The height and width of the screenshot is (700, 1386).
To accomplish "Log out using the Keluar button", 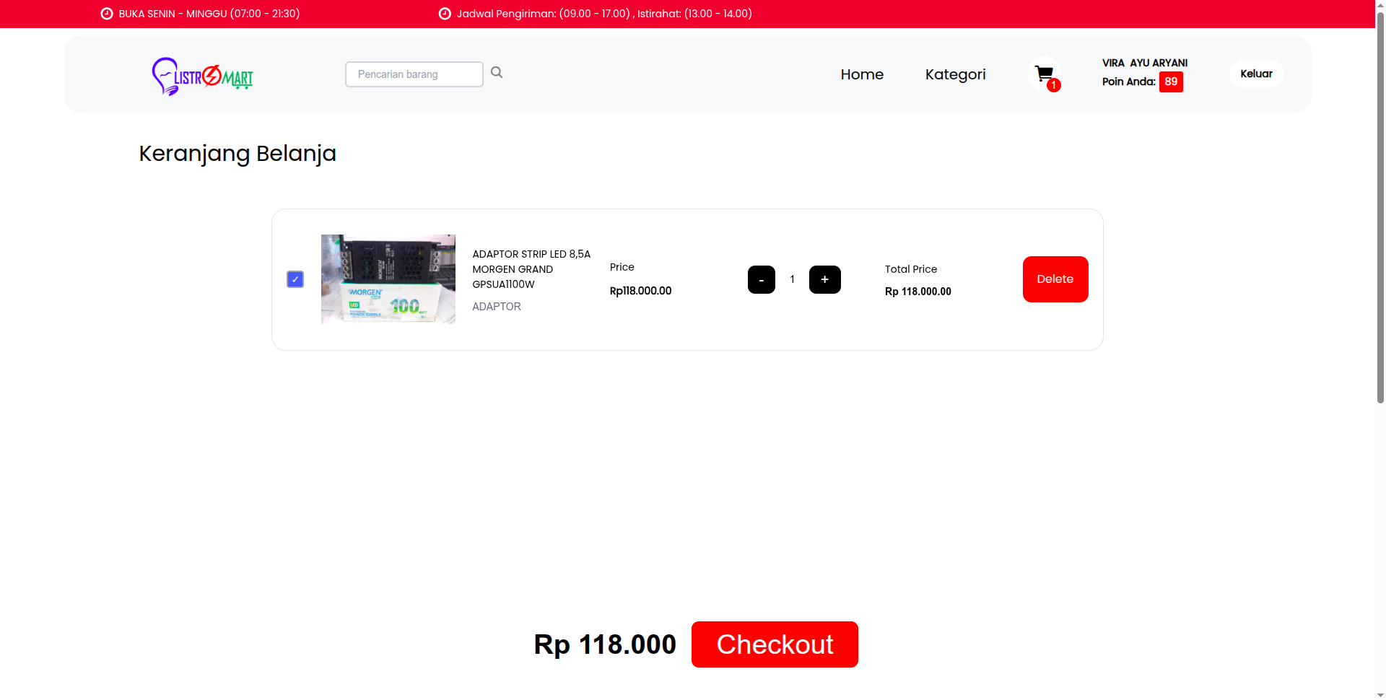I will 1256,74.
